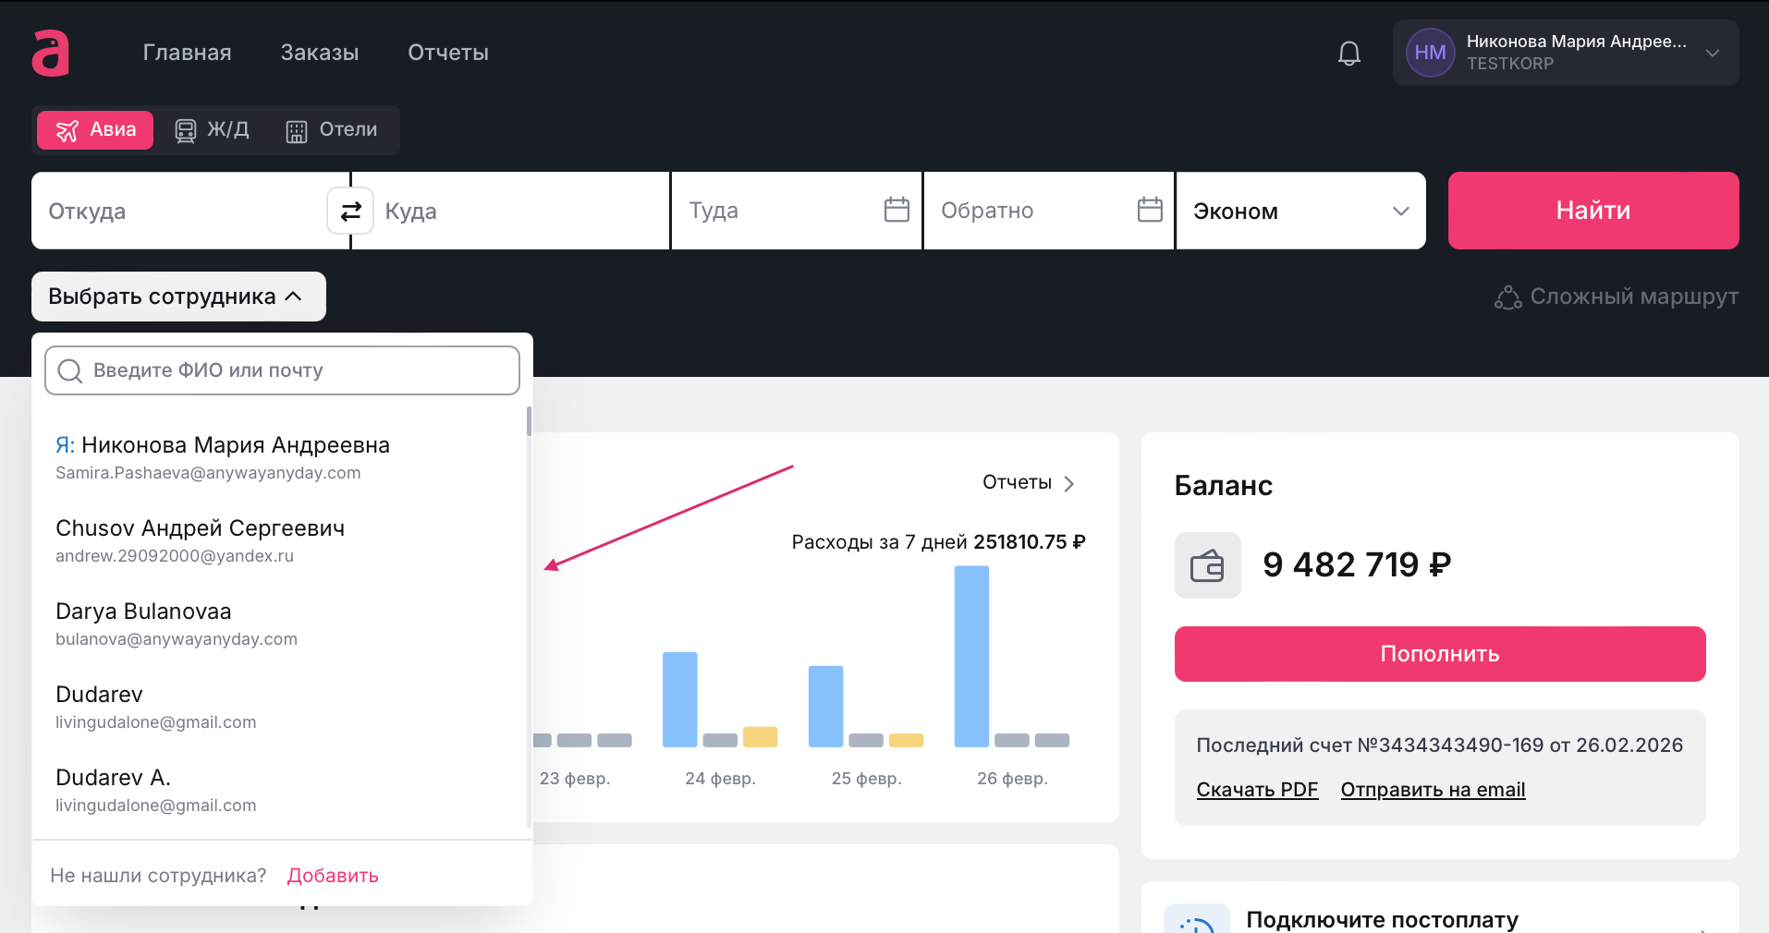Open the Отчеты menu in navigation bar

448,53
